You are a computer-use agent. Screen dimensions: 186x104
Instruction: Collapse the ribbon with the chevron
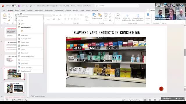point(183,23)
